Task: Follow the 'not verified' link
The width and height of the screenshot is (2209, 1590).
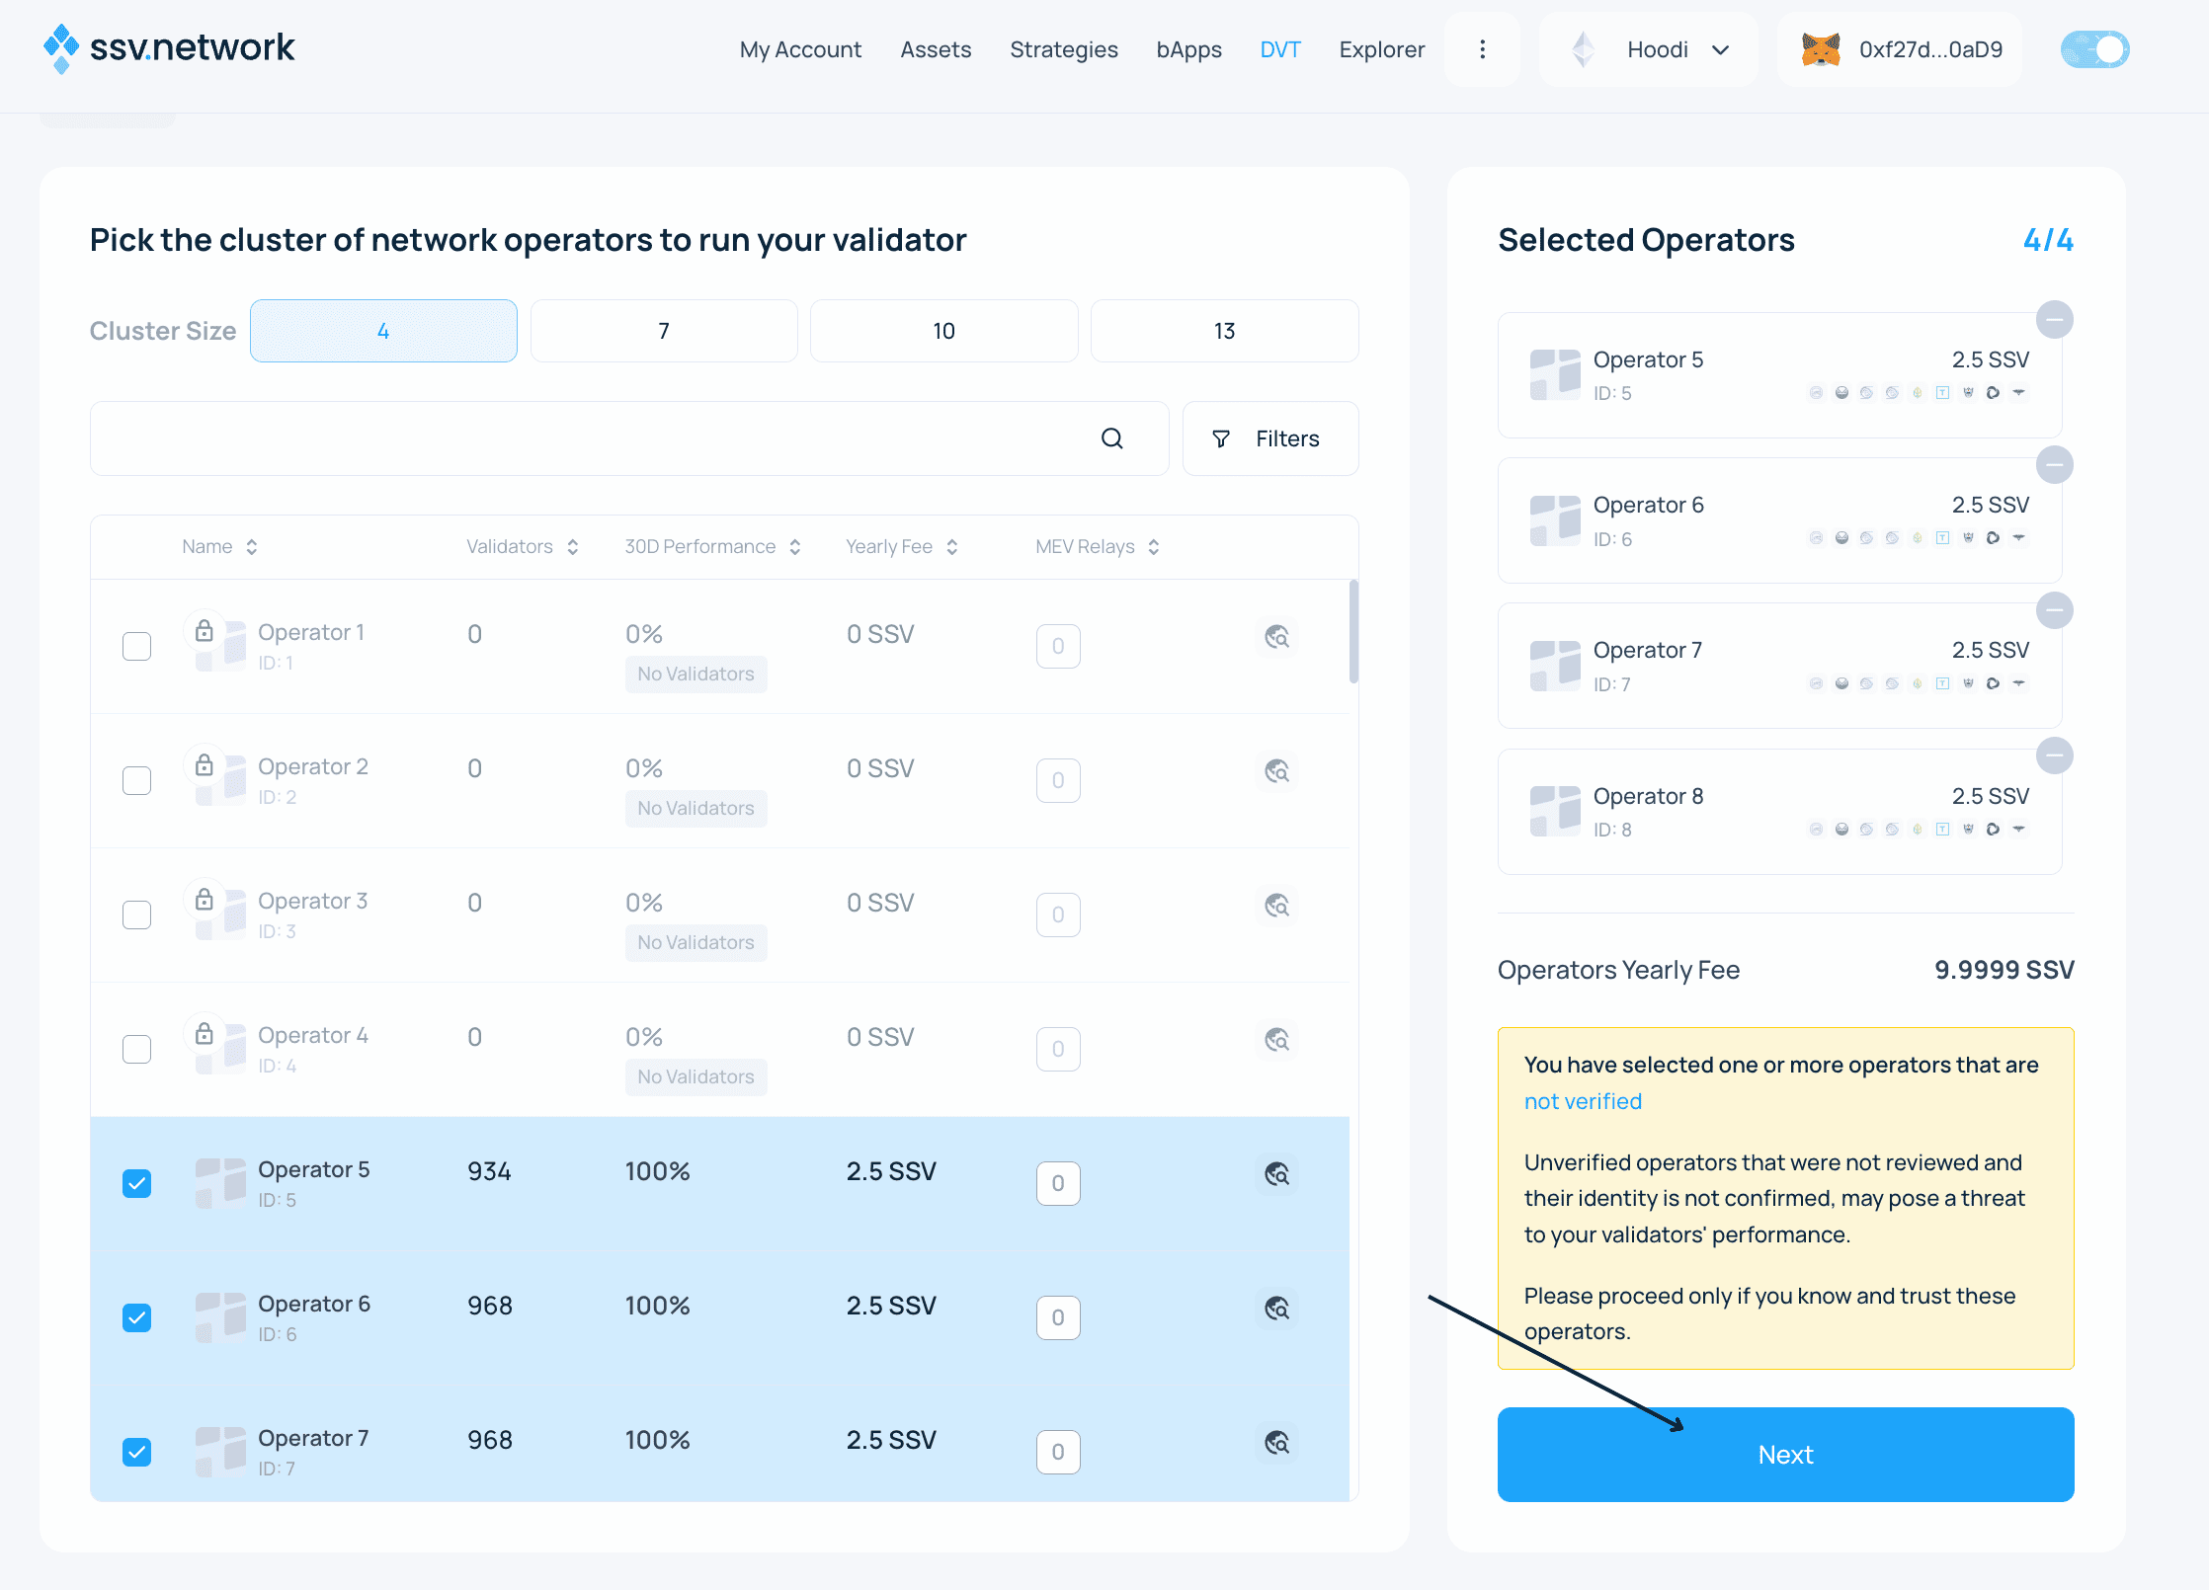Action: coord(1582,1101)
